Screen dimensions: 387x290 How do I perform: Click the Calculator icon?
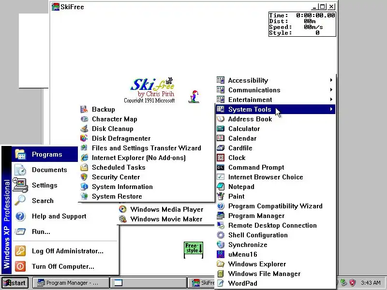(x=221, y=129)
